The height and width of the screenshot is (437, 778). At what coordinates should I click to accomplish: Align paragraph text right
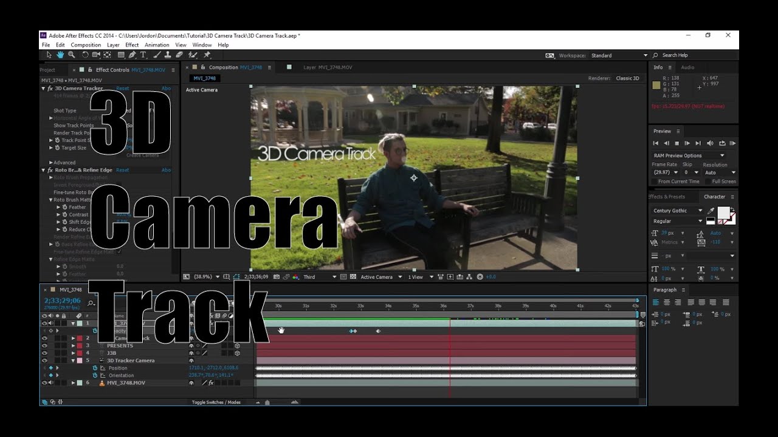(x=678, y=302)
